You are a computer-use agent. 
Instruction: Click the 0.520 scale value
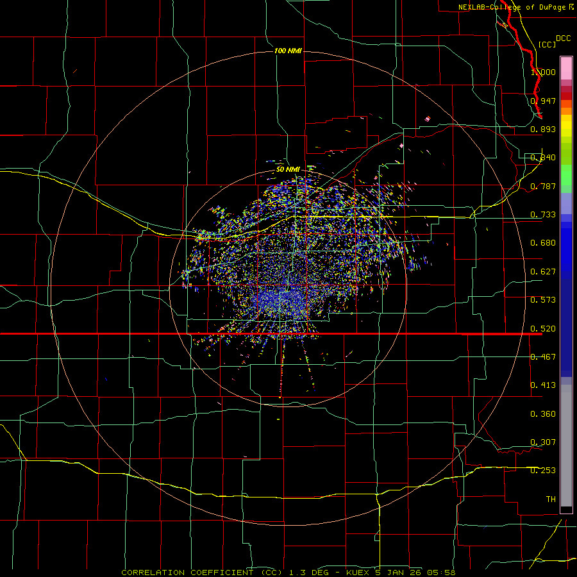click(543, 329)
